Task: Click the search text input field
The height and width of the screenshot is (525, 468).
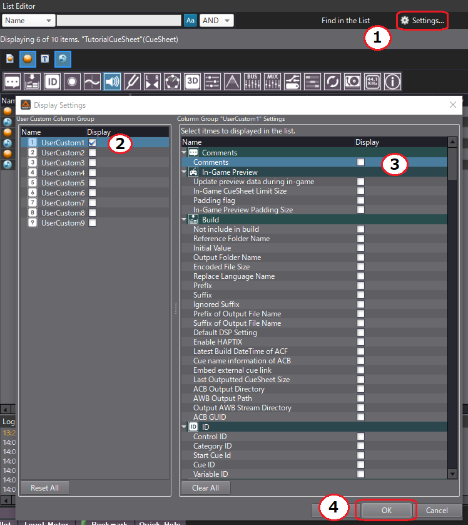Action: pos(119,21)
